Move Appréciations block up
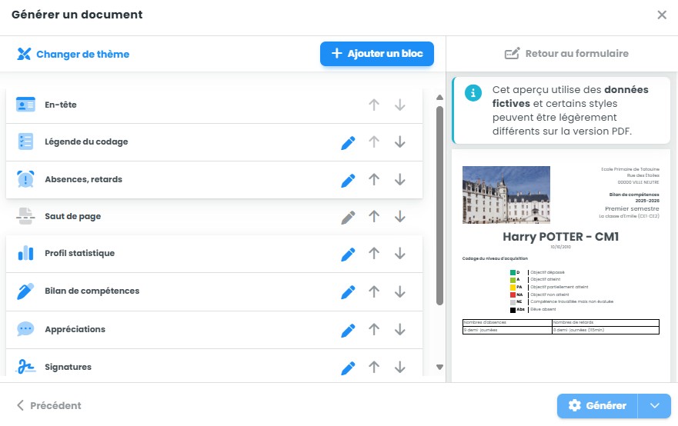 pos(374,329)
